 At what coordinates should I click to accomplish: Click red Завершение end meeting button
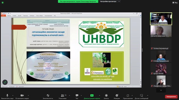pyautogui.click(x=171, y=97)
